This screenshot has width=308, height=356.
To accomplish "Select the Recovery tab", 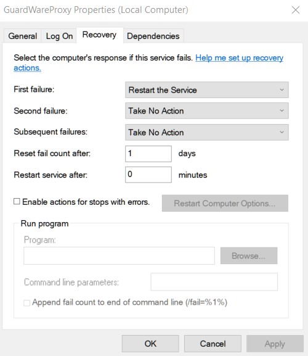I will tap(100, 35).
